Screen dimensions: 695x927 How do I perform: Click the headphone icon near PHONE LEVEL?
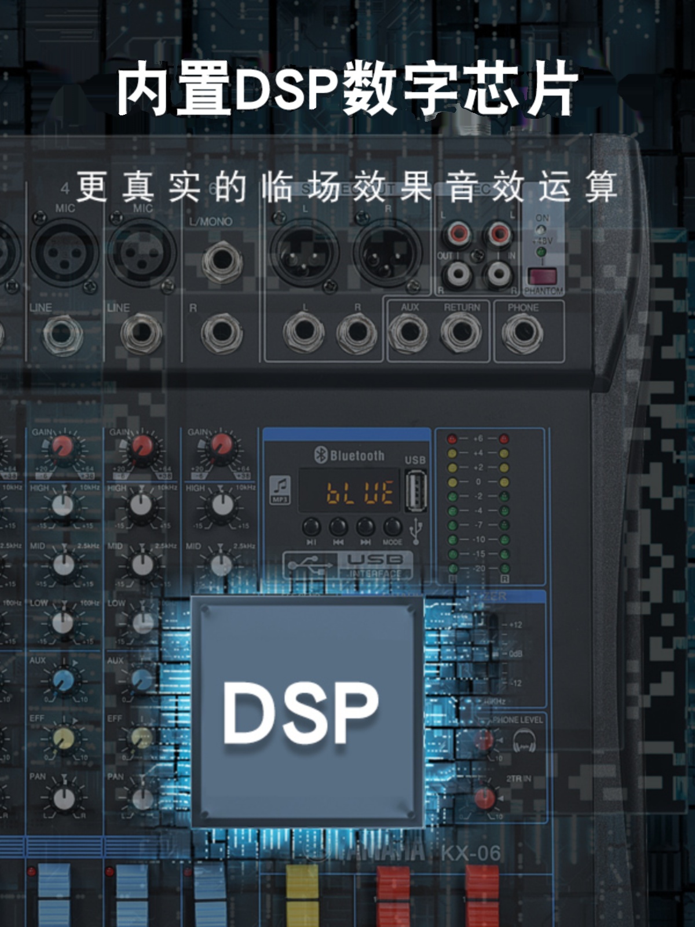[x=524, y=741]
